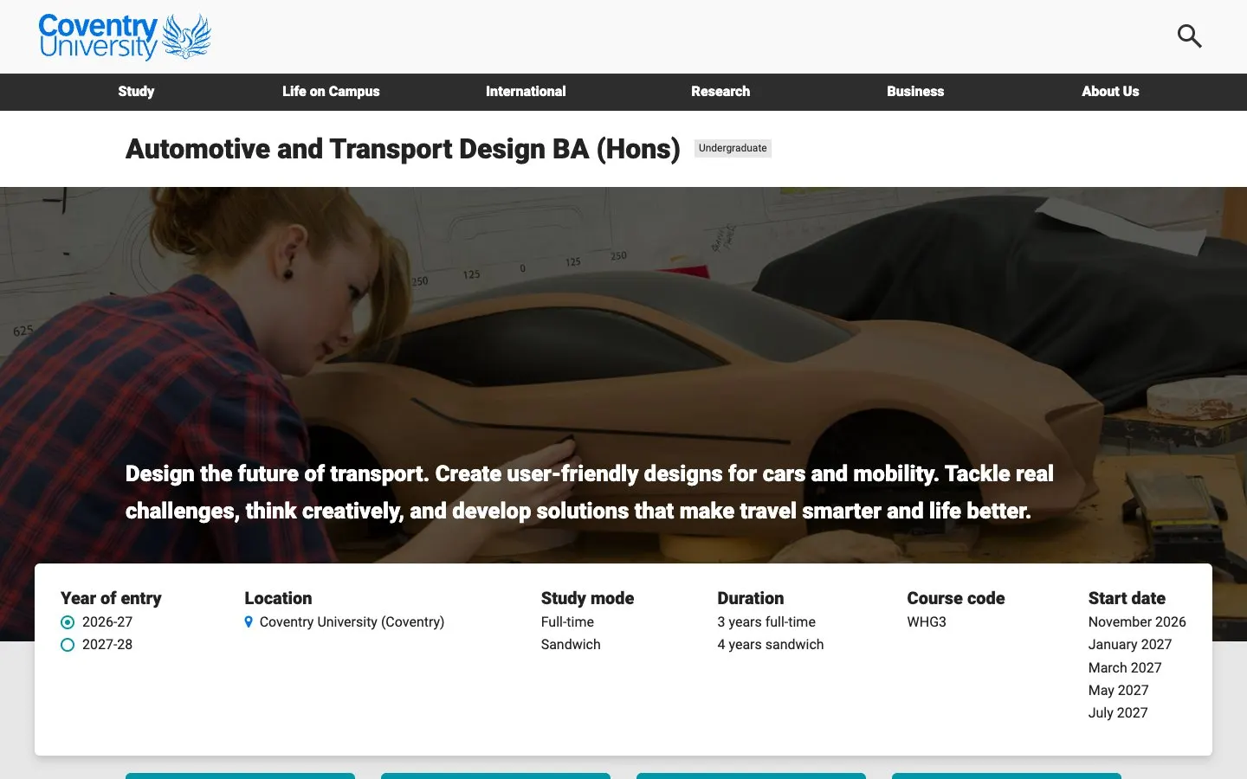Select the 2026-27 year of entry

coord(68,622)
